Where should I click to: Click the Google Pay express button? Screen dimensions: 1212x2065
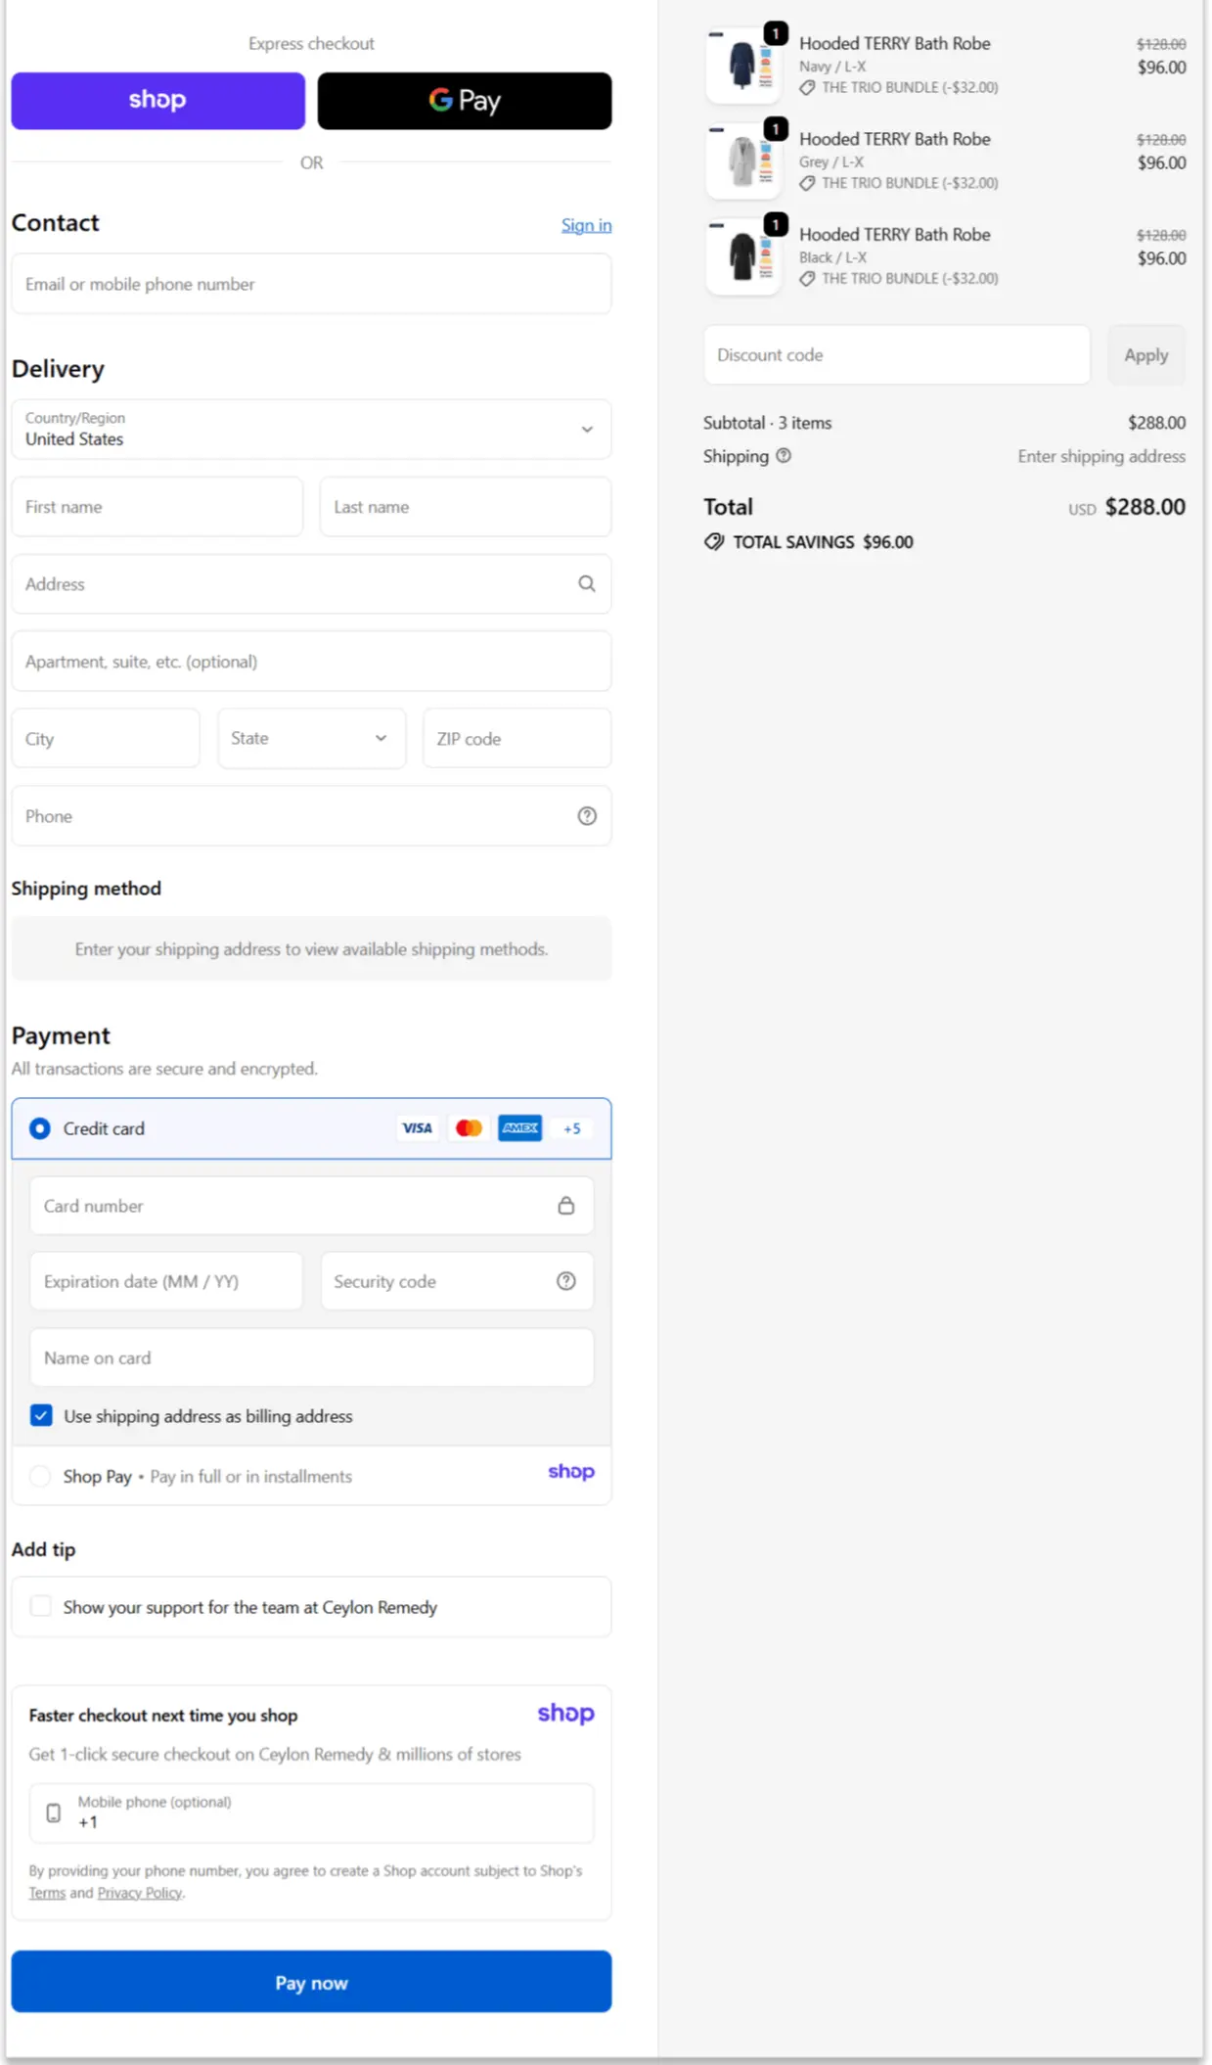[x=465, y=101]
